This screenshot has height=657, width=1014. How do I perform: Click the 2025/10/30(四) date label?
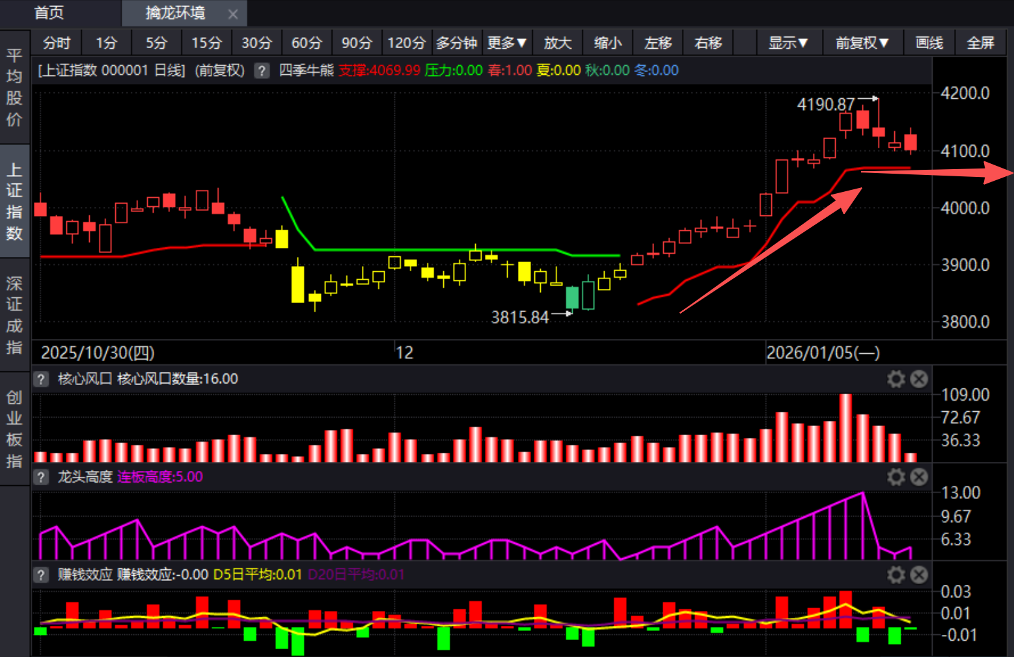click(x=98, y=353)
